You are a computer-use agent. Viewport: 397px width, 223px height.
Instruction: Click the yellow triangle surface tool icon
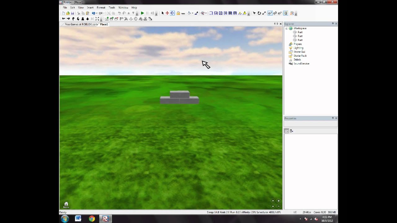(x=244, y=13)
